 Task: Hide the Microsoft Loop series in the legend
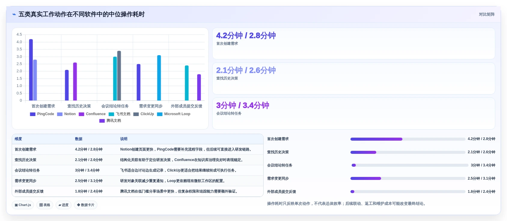pyautogui.click(x=174, y=114)
